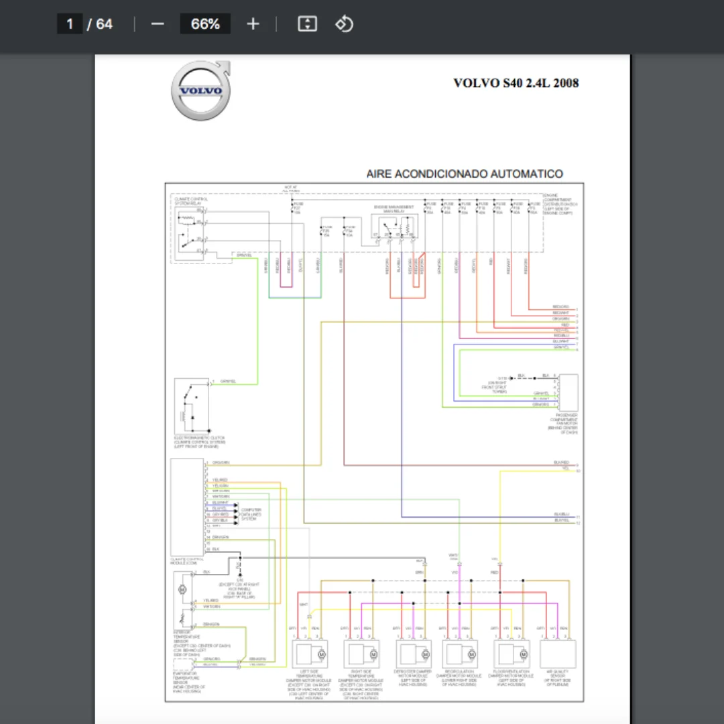This screenshot has width=724, height=724.
Task: Click the zoom out minus button
Action: [158, 24]
